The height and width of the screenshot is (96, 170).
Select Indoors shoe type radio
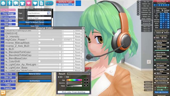155,33
